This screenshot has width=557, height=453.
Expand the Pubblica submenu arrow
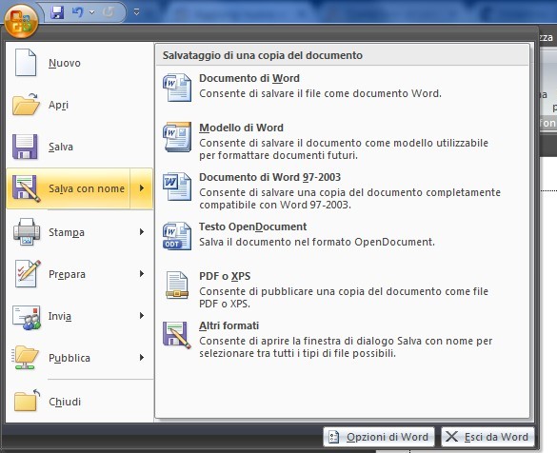coord(142,358)
